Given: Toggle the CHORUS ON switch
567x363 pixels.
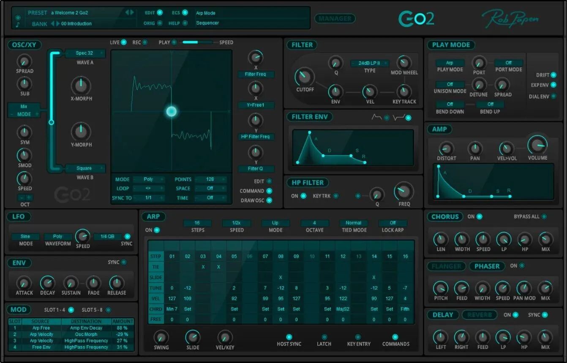Looking at the screenshot, I should (x=480, y=217).
